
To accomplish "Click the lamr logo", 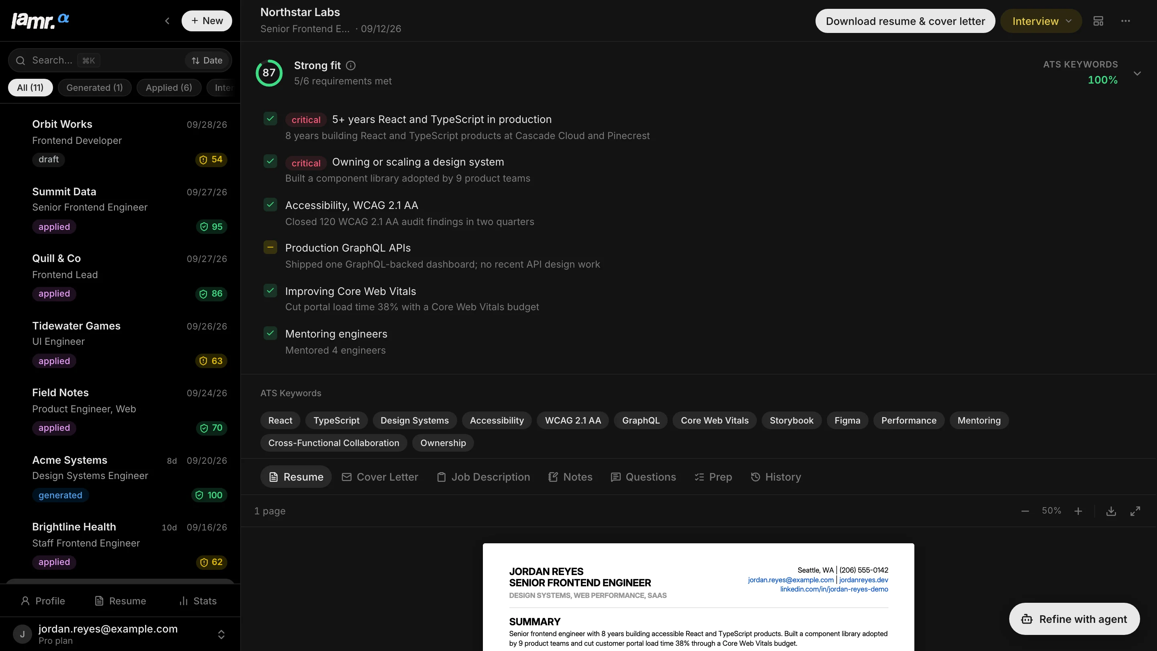I will pyautogui.click(x=40, y=20).
